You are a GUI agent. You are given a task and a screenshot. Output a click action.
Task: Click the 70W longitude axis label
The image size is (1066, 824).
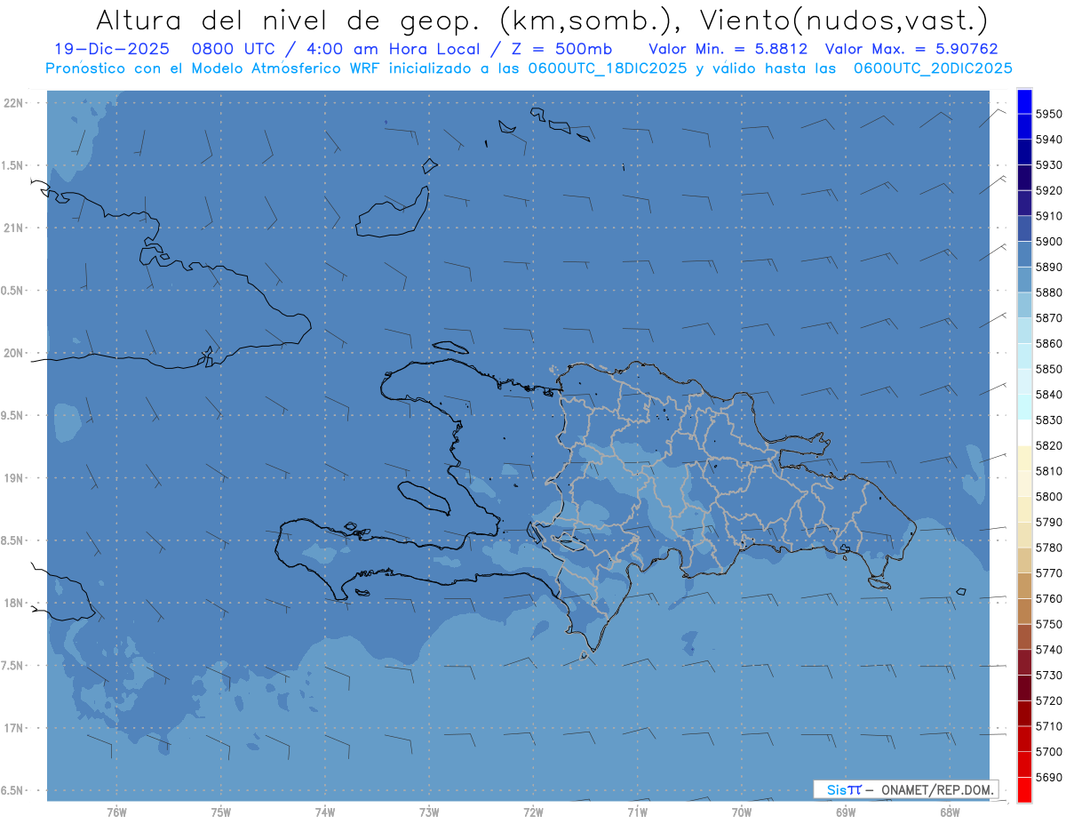coord(742,812)
